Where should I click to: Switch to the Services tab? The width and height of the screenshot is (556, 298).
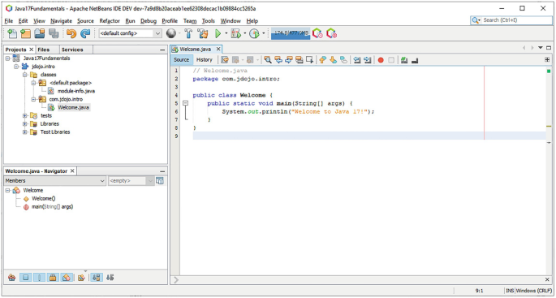(72, 50)
